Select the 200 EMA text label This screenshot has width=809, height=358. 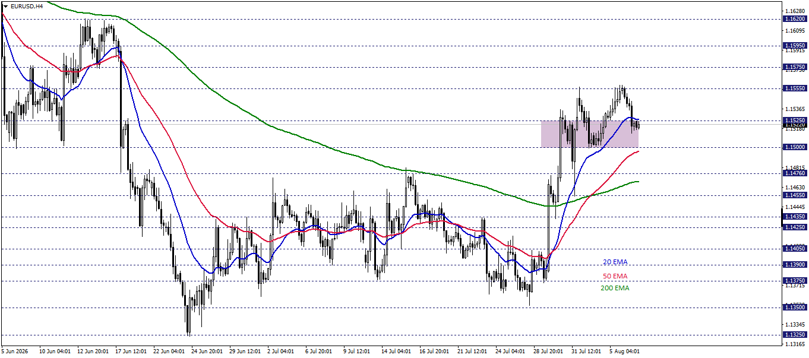[615, 288]
